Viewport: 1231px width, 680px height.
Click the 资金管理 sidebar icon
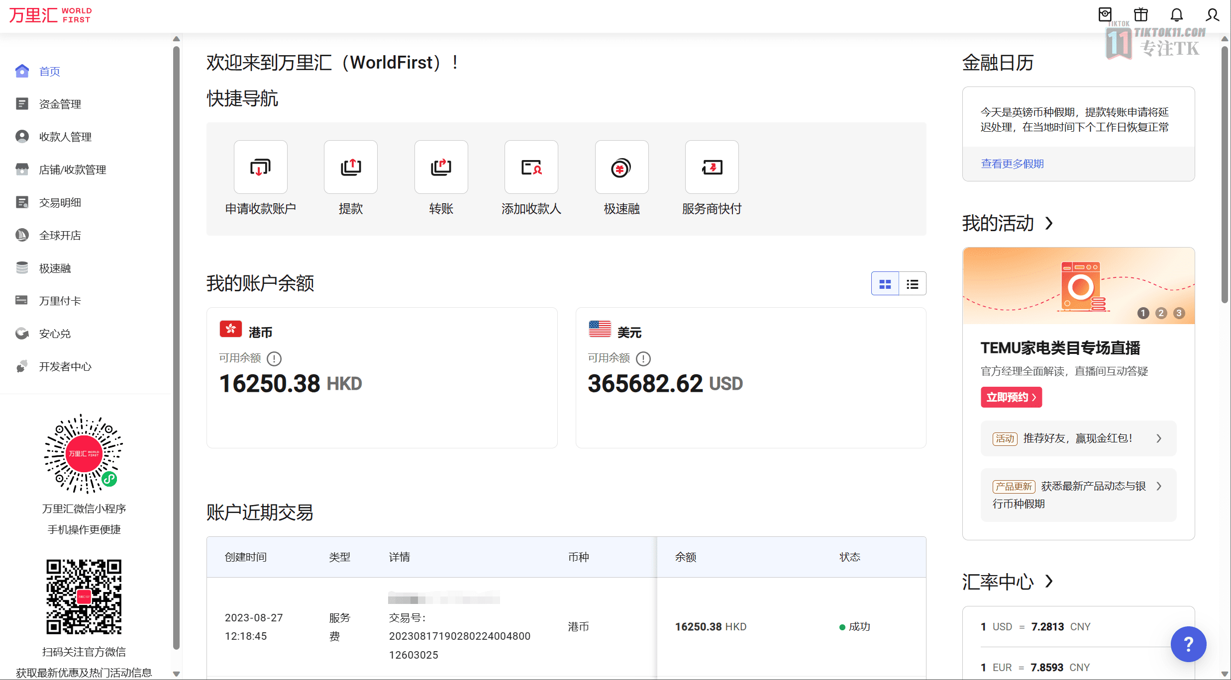coord(22,104)
